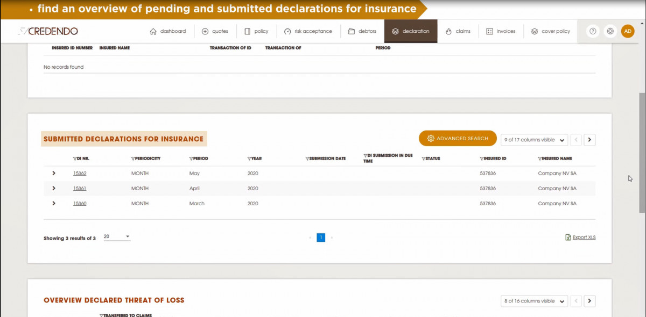The height and width of the screenshot is (317, 646).
Task: Select the April period cell
Action: (194, 189)
